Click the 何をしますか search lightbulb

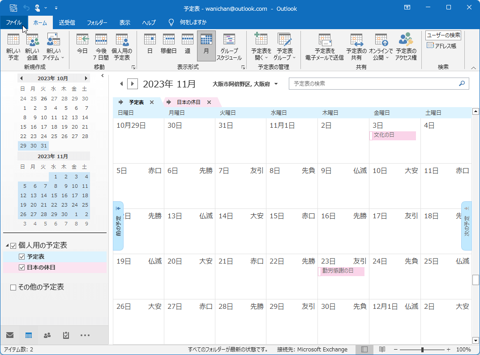[x=171, y=22]
